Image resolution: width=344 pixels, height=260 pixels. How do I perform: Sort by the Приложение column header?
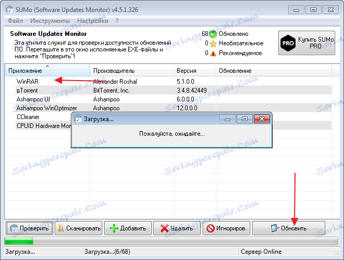click(x=47, y=71)
